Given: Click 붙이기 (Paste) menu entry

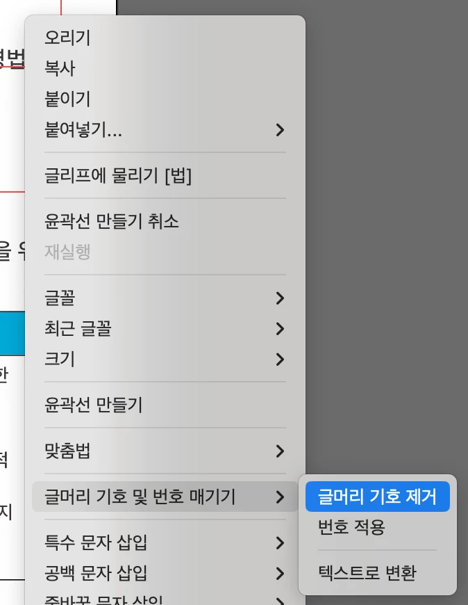Looking at the screenshot, I should [x=165, y=99].
